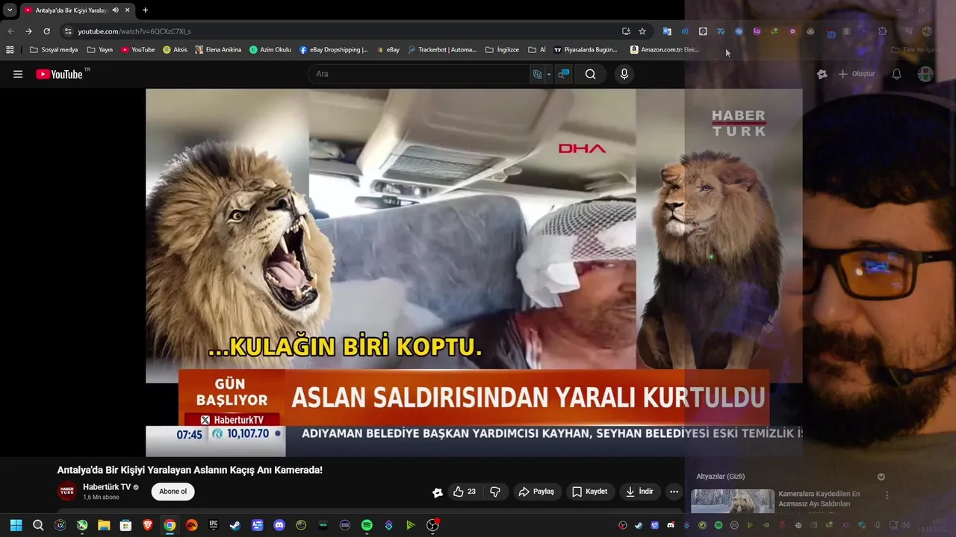Open the YouTube account avatar menu
Image resolution: width=956 pixels, height=537 pixels.
click(926, 74)
